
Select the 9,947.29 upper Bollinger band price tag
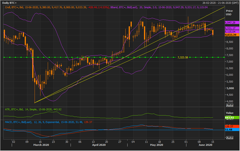[232, 22]
